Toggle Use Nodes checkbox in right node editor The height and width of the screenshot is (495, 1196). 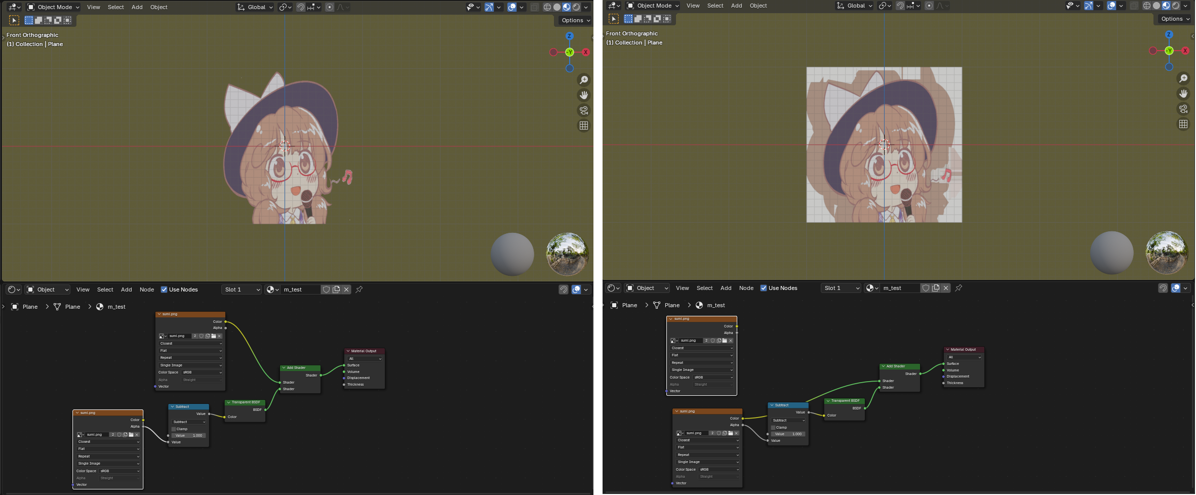tap(764, 288)
